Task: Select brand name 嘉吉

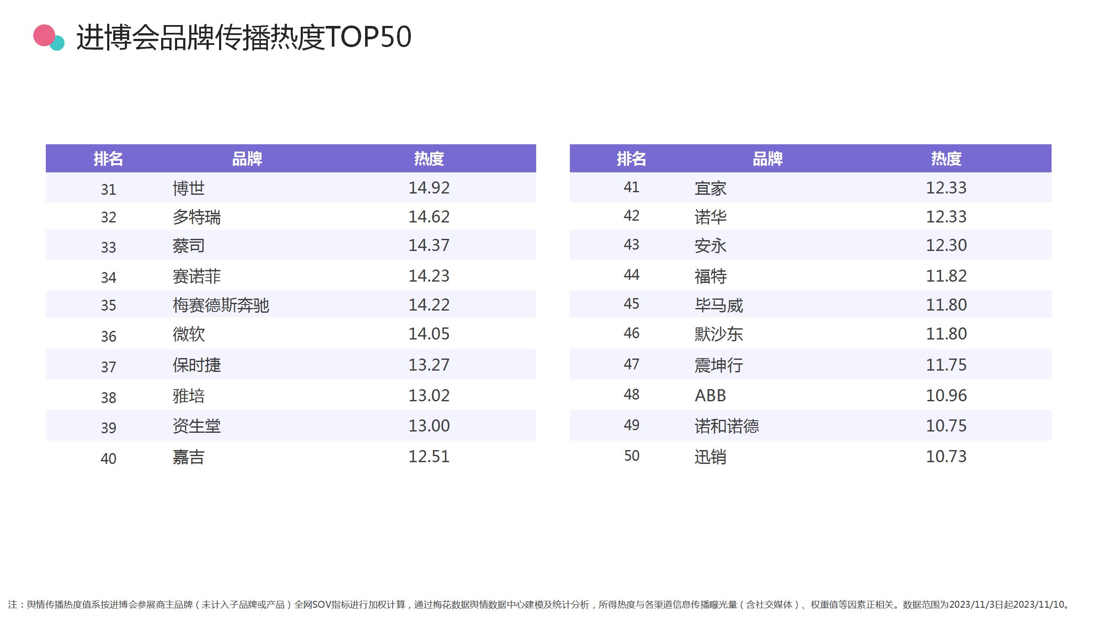Action: [x=188, y=457]
